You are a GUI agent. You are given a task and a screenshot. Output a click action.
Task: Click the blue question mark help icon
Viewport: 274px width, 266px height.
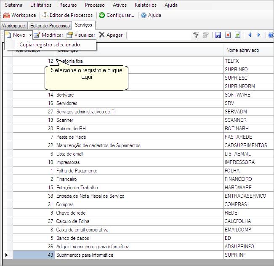point(271,35)
